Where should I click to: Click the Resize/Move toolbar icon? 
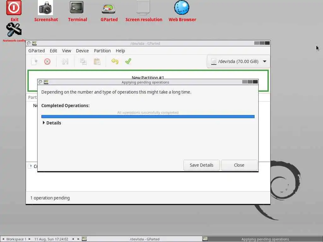click(x=65, y=61)
